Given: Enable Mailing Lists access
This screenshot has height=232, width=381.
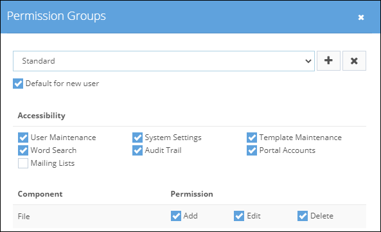Looking at the screenshot, I should (x=23, y=163).
